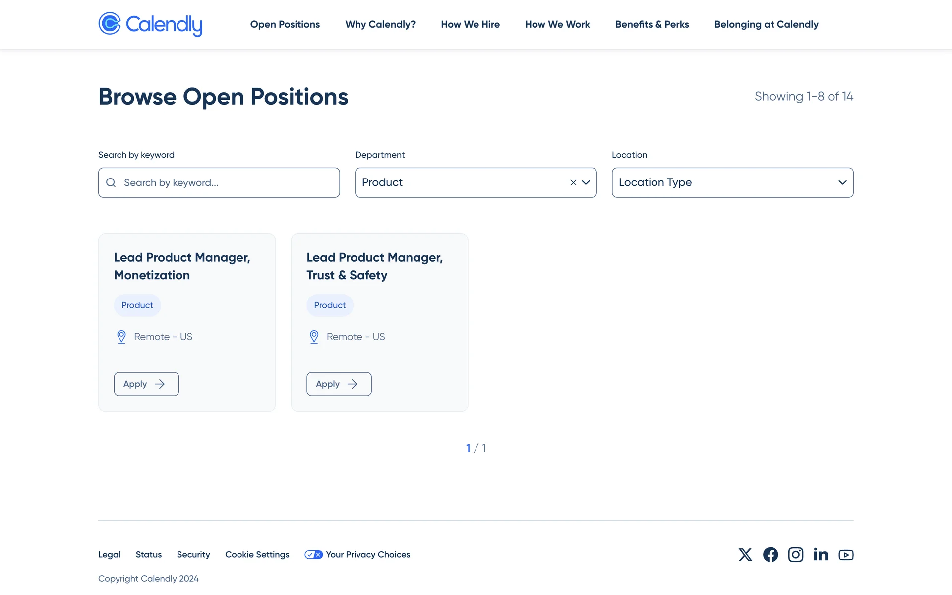The height and width of the screenshot is (595, 952).
Task: Click the Calendly logo
Action: 150,24
